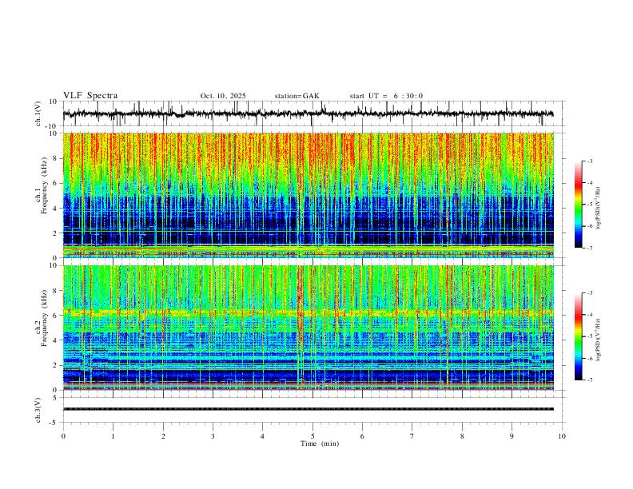Viewport: 633px width, 489px height.
Task: Click the 'ch.1(V)' waveform axis label
Action: (x=38, y=113)
